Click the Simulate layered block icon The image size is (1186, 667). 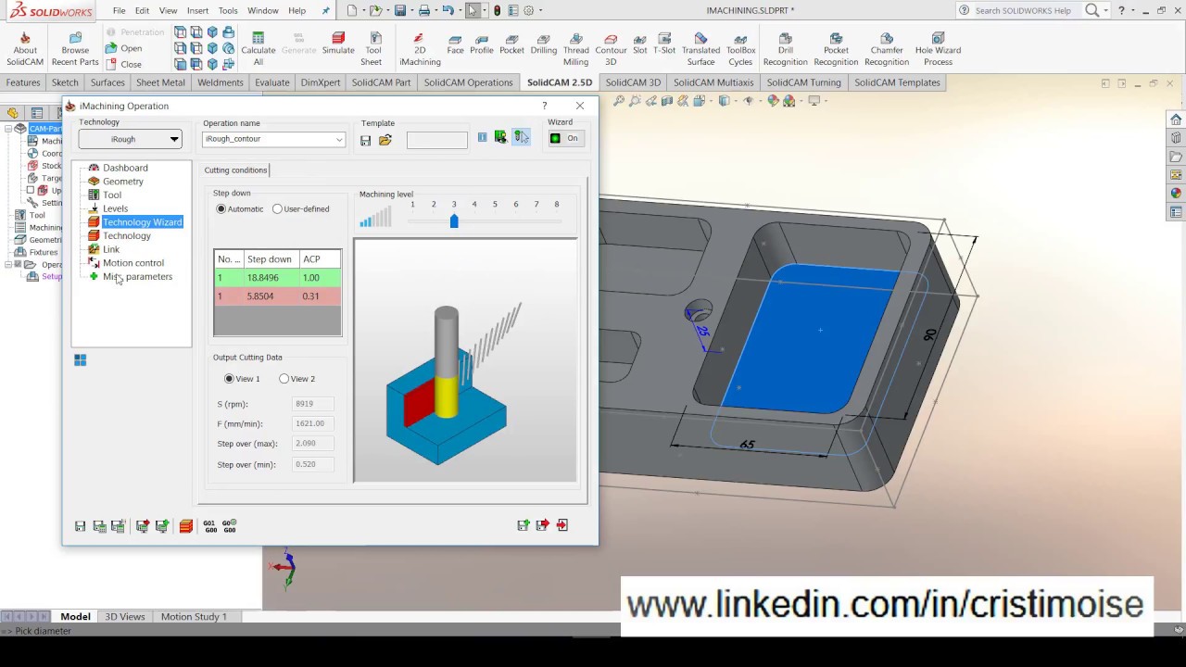tap(186, 526)
